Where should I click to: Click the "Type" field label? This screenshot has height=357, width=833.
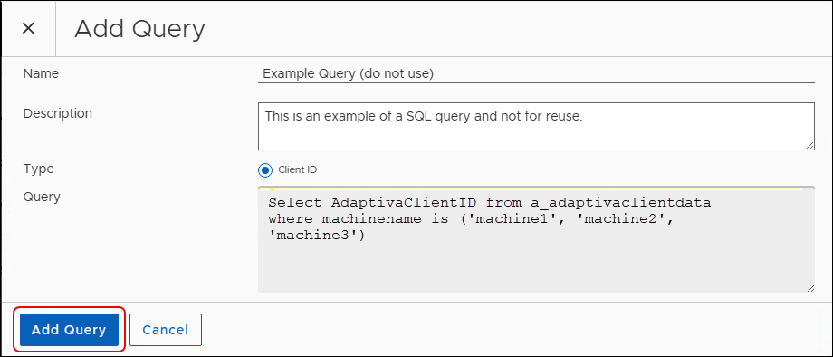click(39, 169)
